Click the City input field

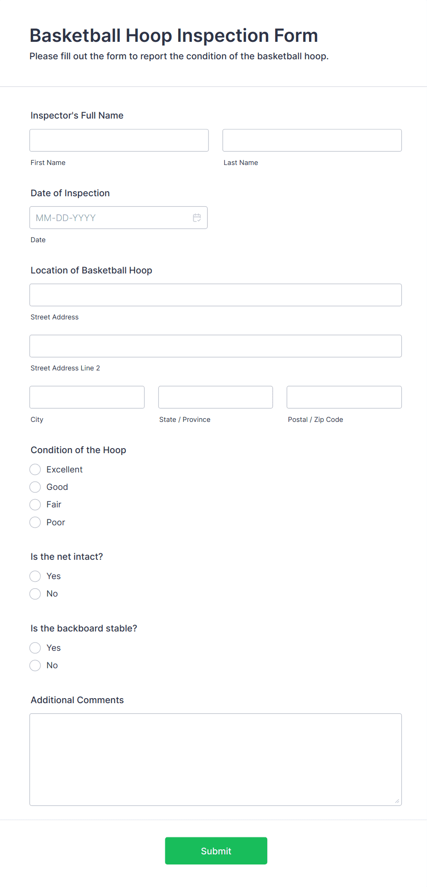coord(87,397)
